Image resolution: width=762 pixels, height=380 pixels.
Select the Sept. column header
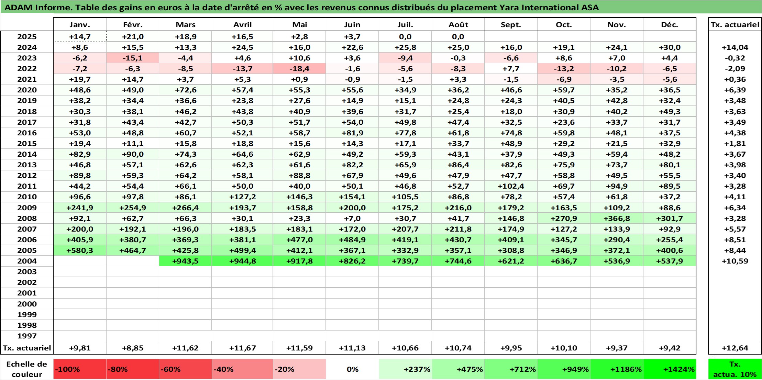[511, 24]
